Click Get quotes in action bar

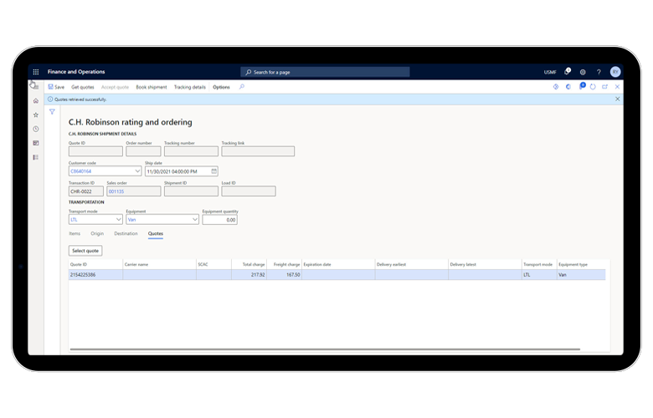click(x=83, y=87)
